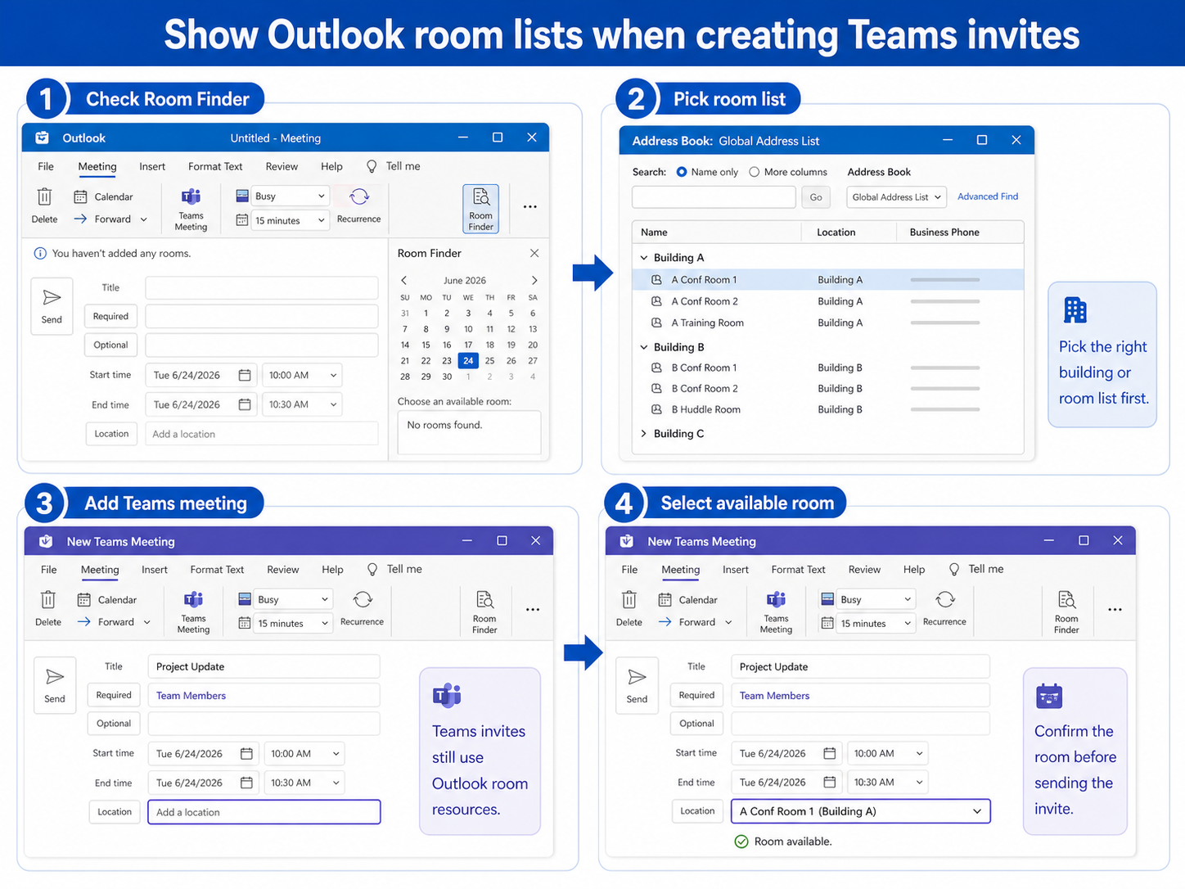This screenshot has height=889, width=1185.
Task: Switch to Insert tab in Untitled Meeting window
Action: point(152,166)
